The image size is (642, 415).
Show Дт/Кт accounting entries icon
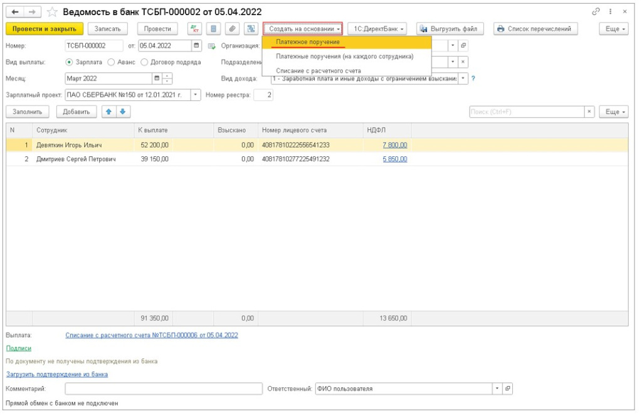pyautogui.click(x=194, y=29)
